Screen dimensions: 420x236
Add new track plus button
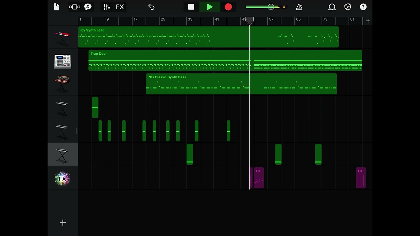click(x=63, y=223)
